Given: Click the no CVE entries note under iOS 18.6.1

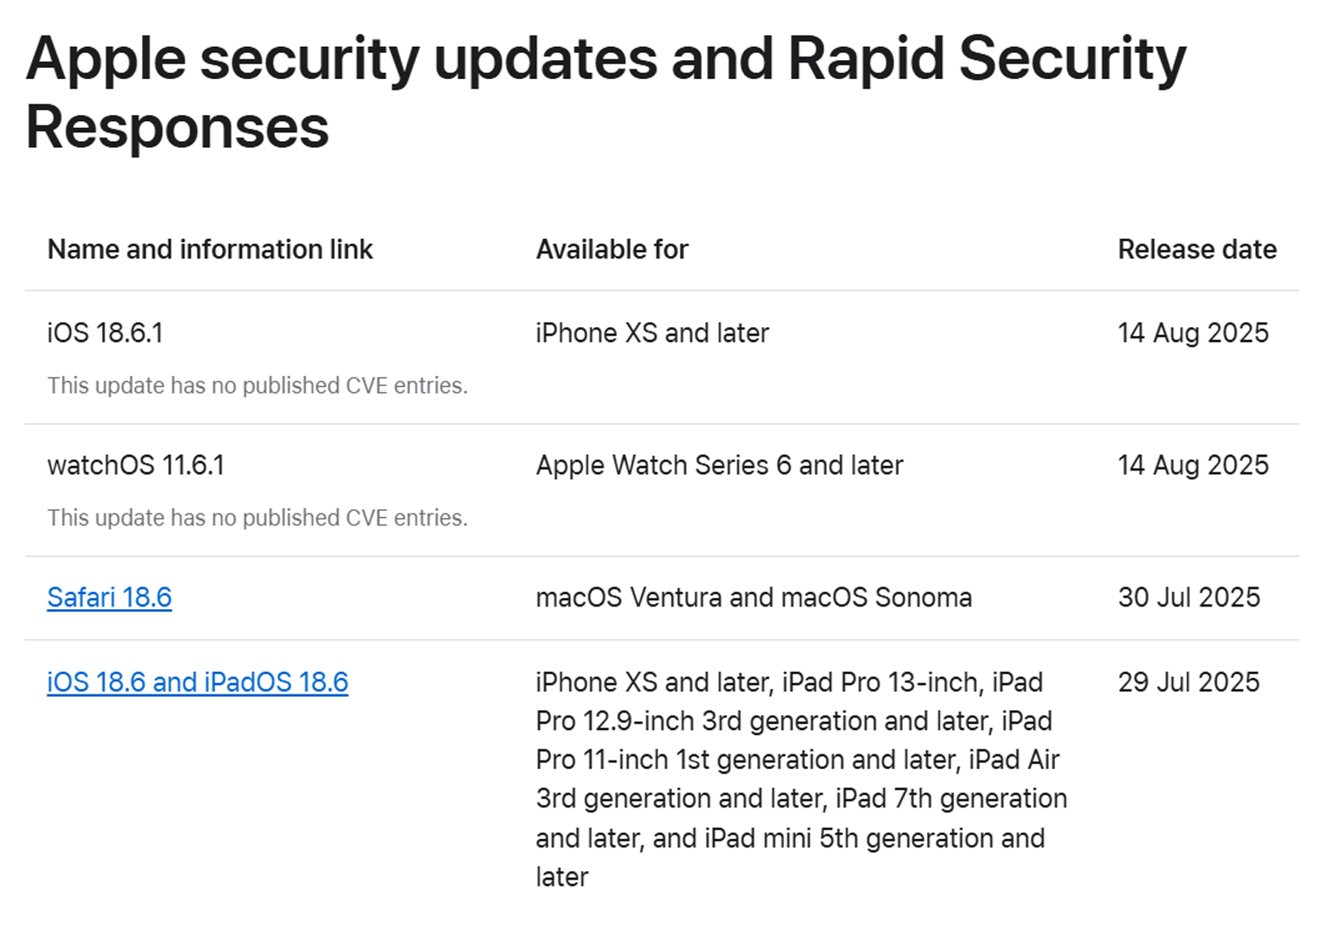Looking at the screenshot, I should (x=258, y=385).
